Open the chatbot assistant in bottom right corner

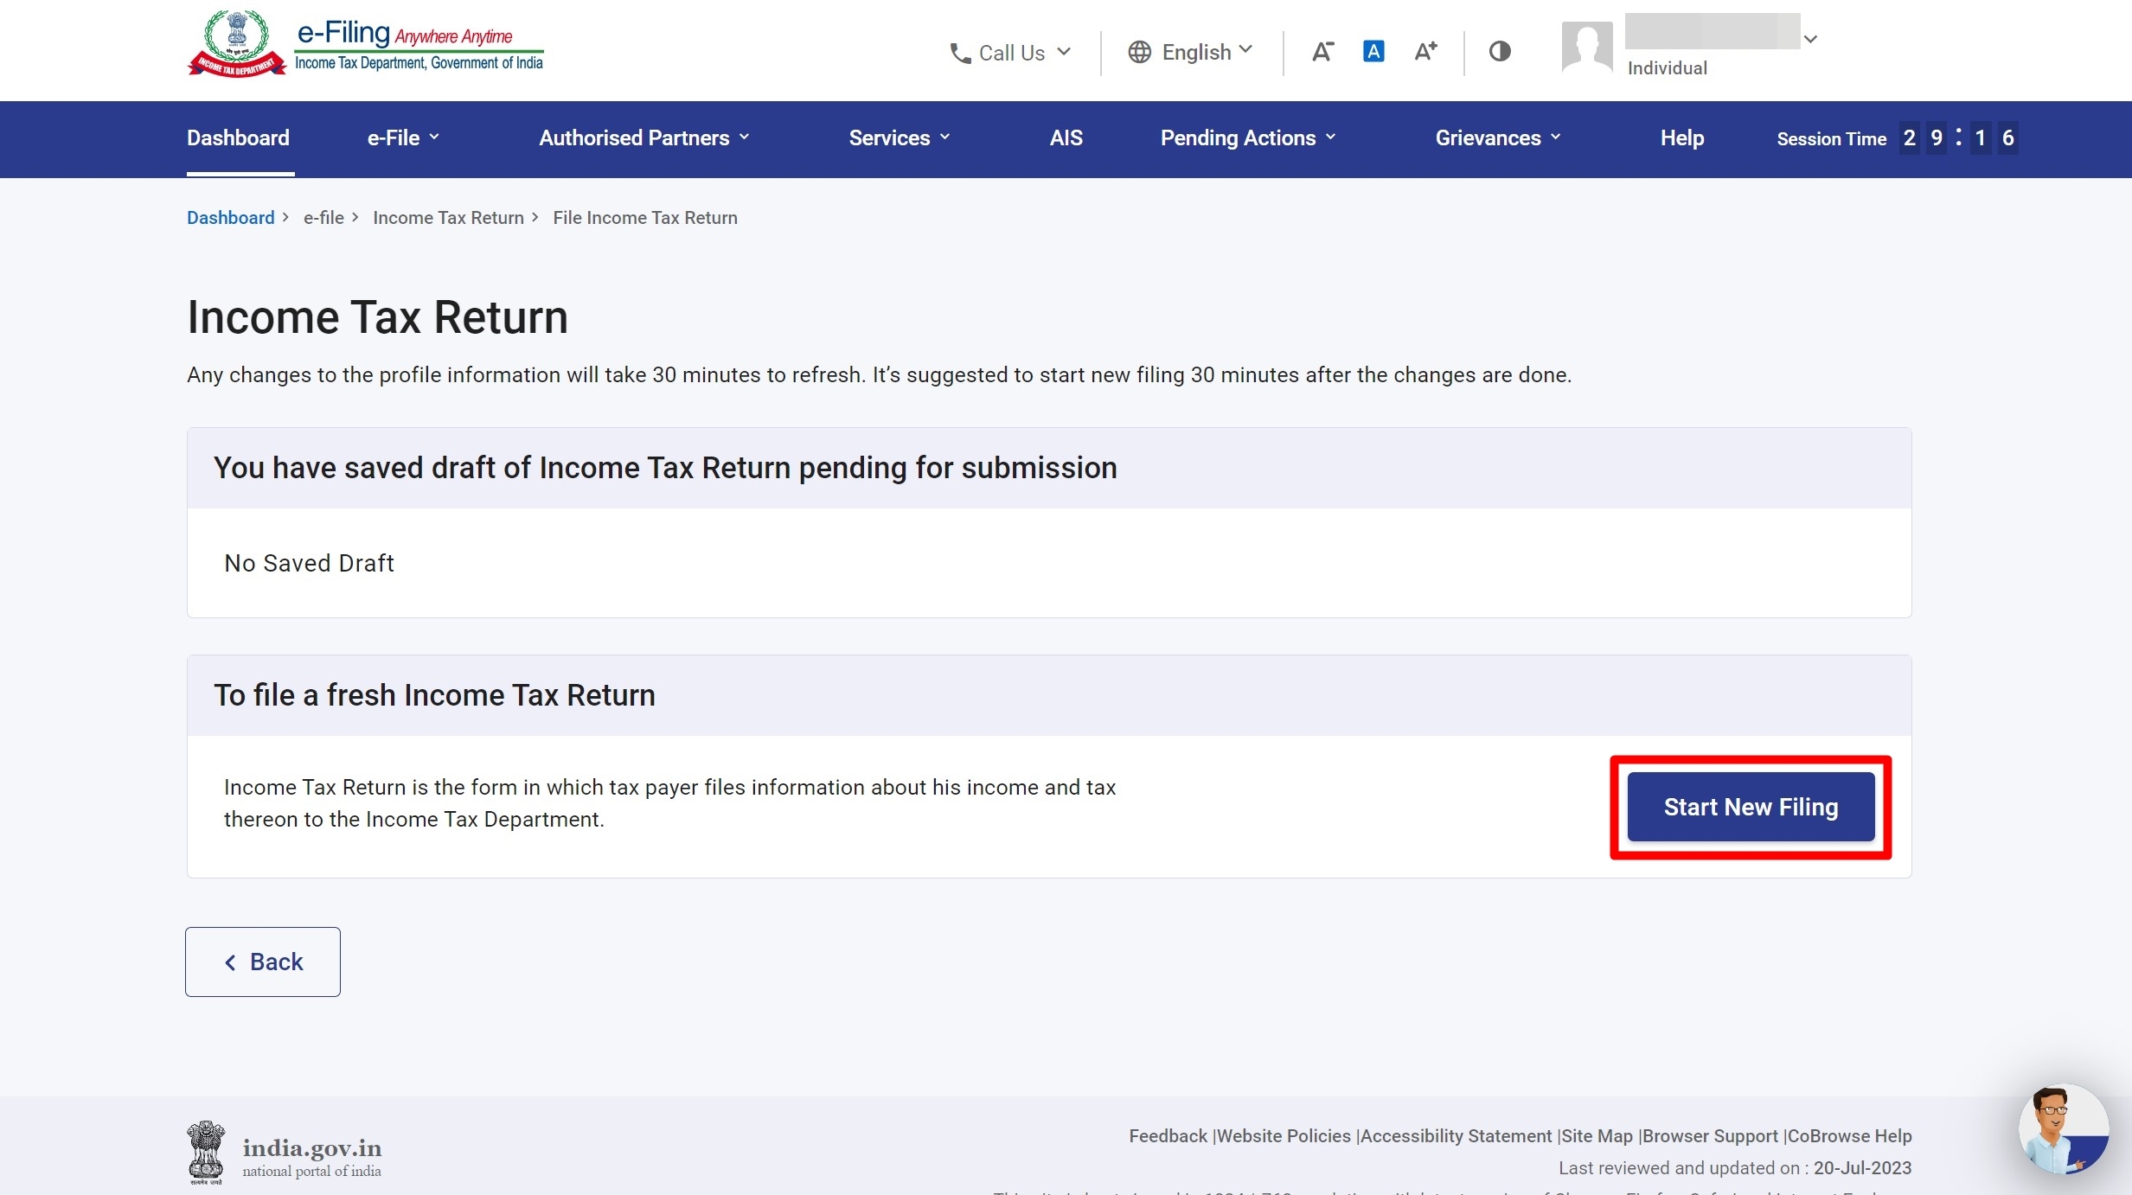pos(2063,1130)
